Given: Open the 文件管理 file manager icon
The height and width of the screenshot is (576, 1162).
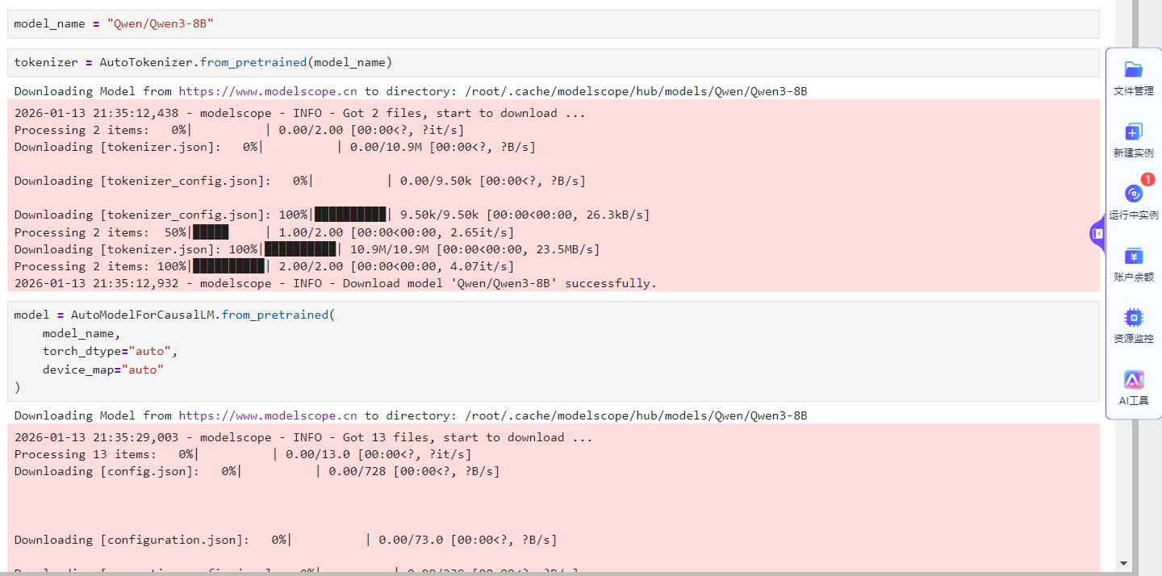Looking at the screenshot, I should coord(1134,70).
